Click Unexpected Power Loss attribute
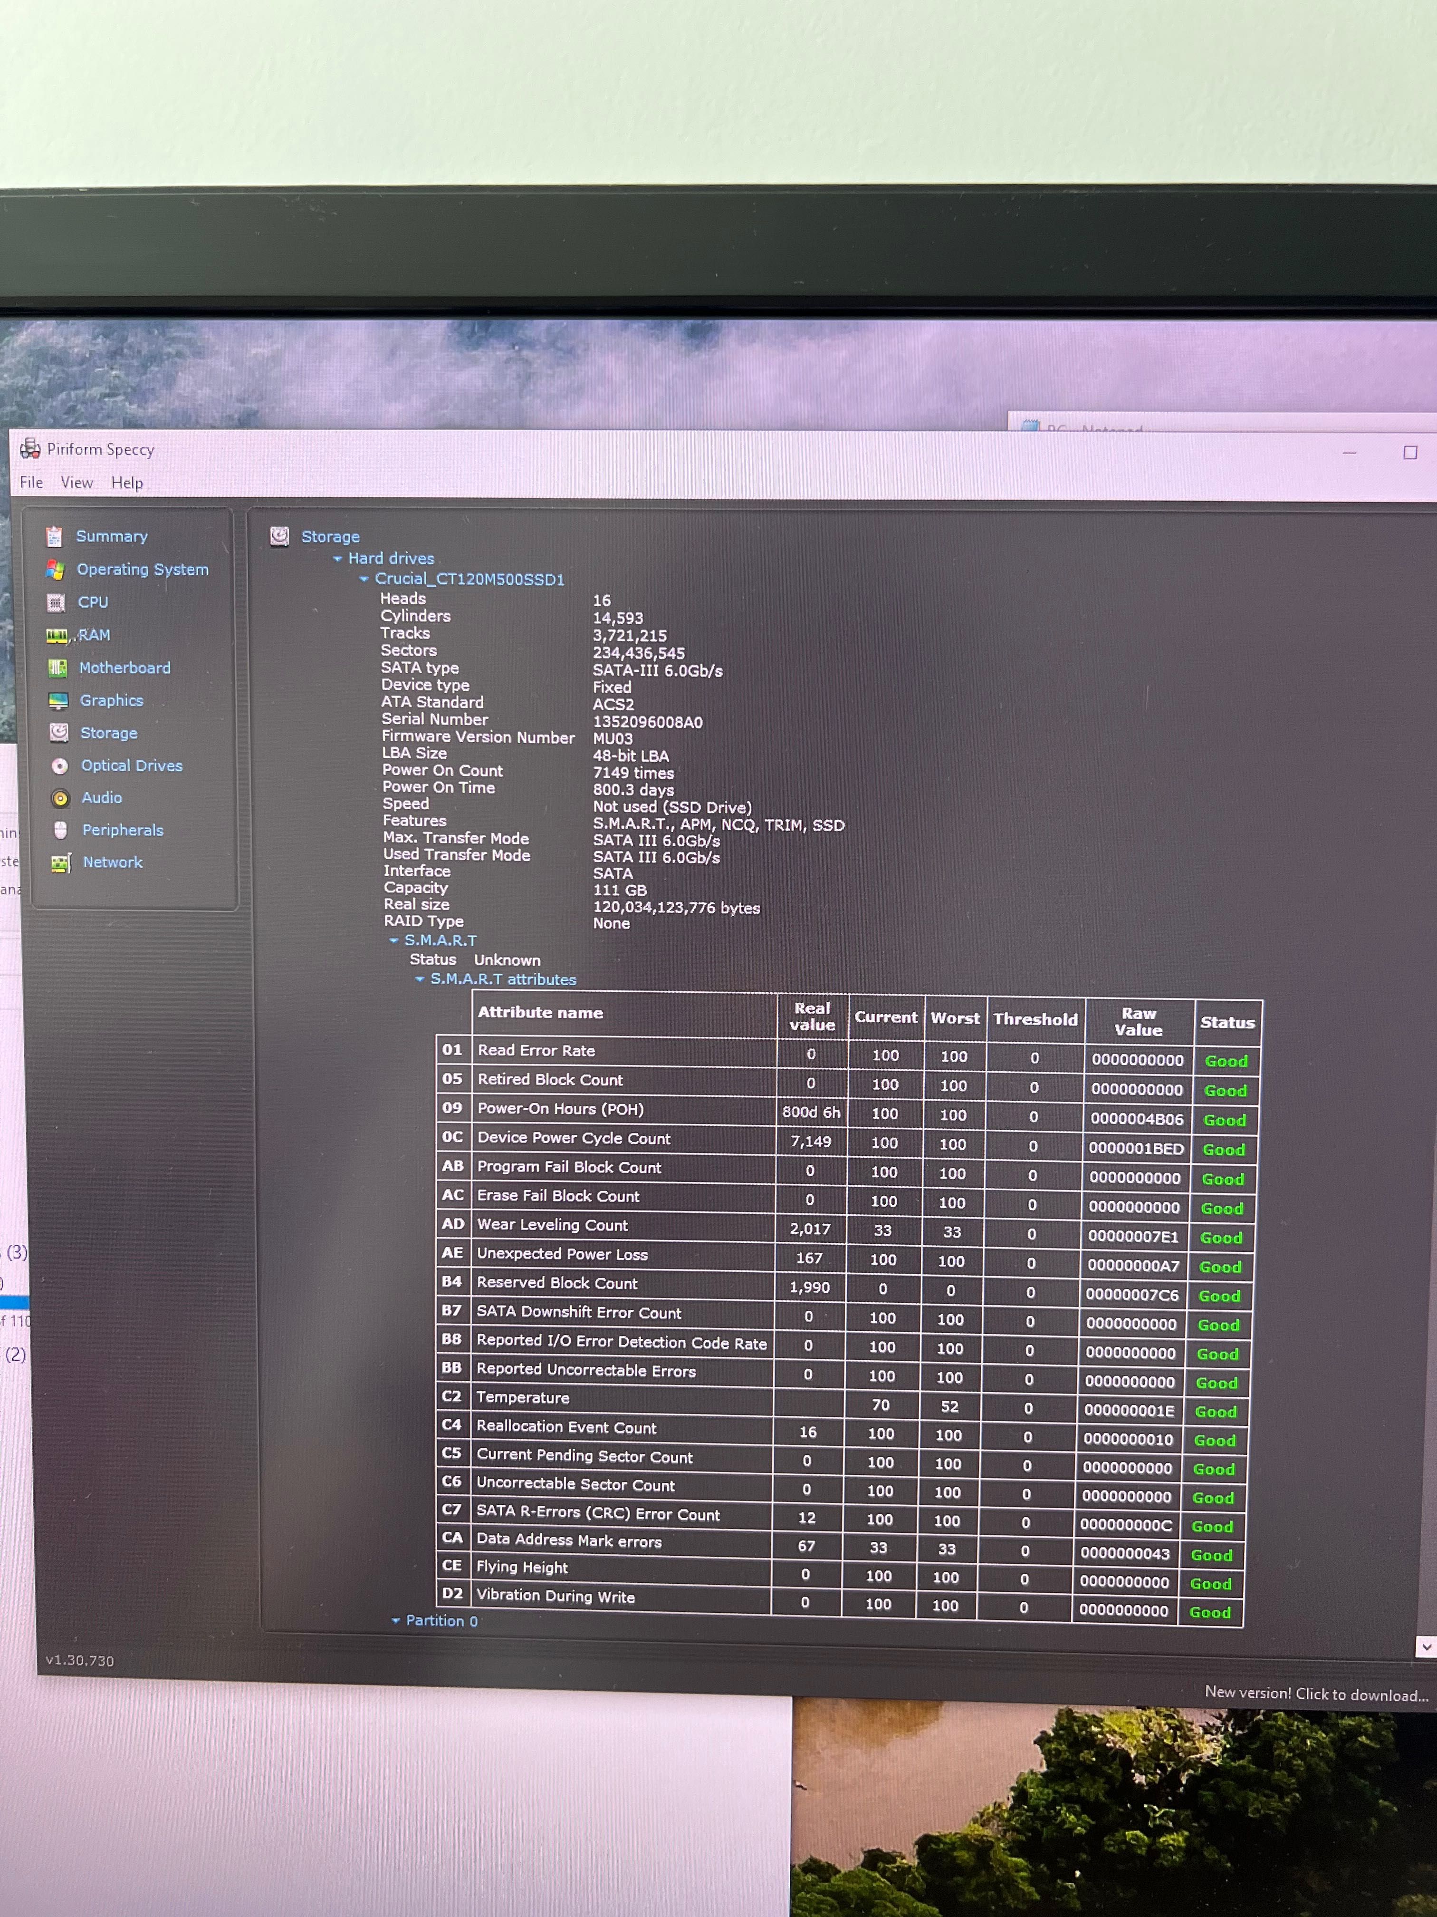The height and width of the screenshot is (1917, 1437). coord(562,1254)
